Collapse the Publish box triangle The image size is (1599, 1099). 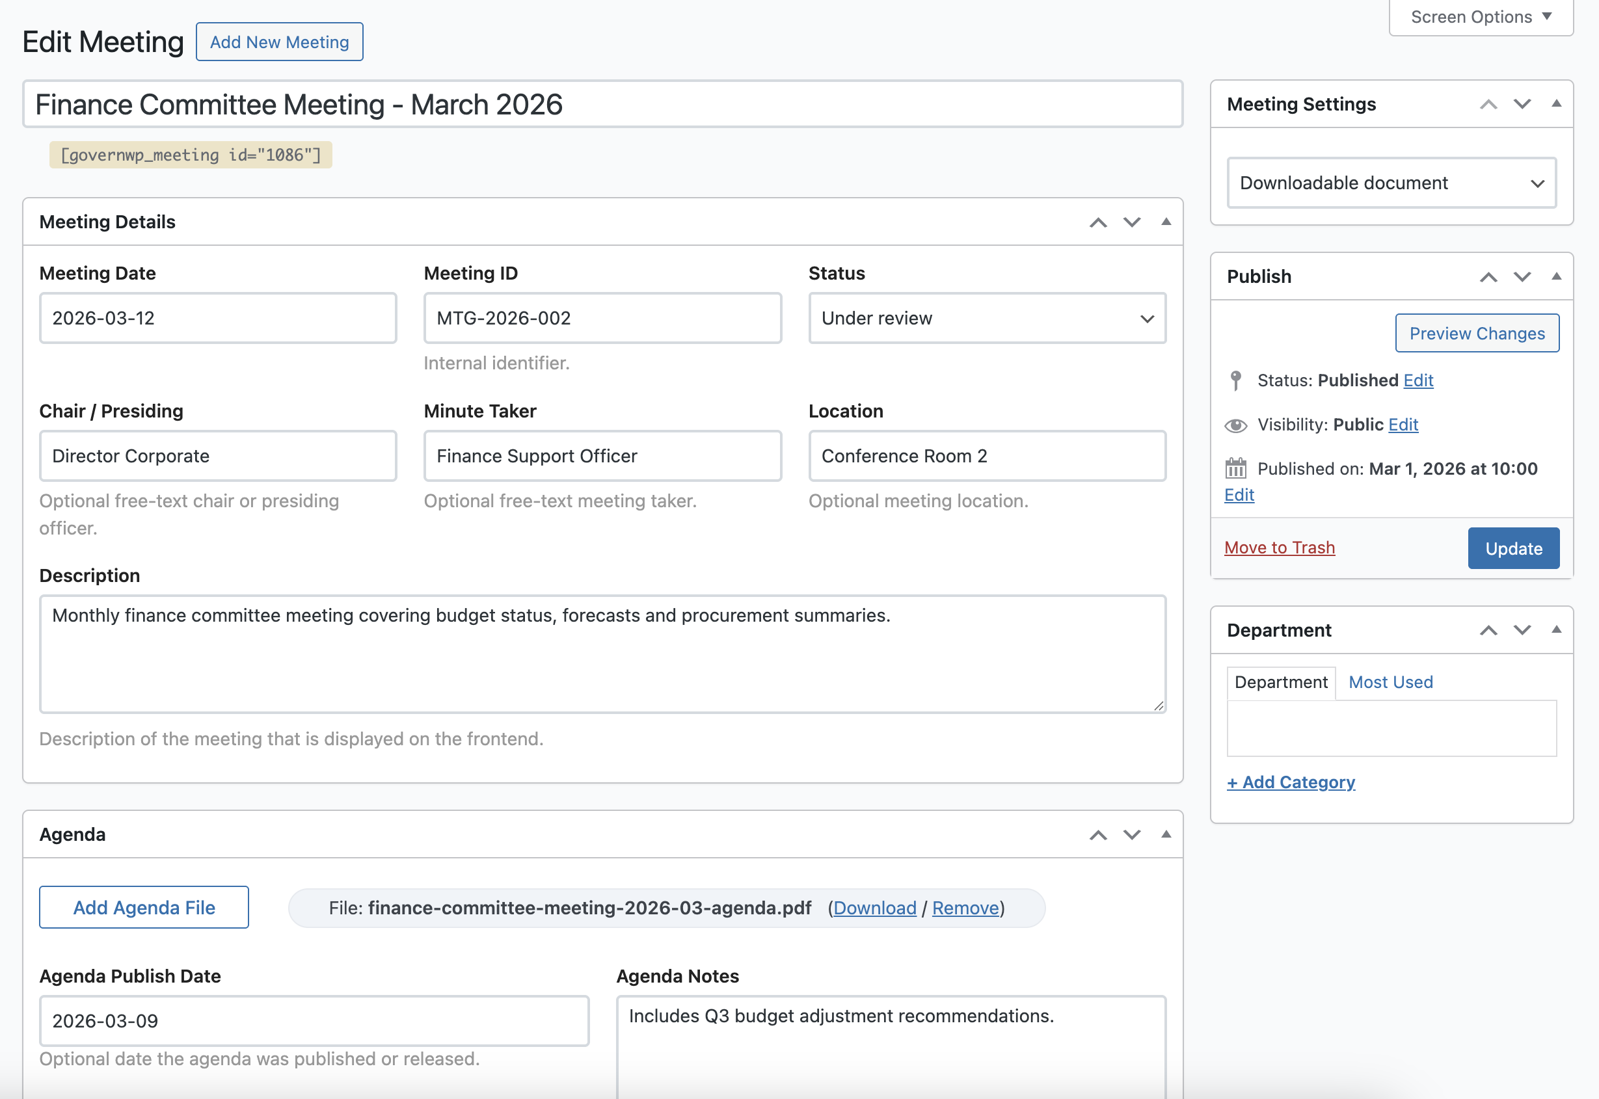tap(1555, 277)
